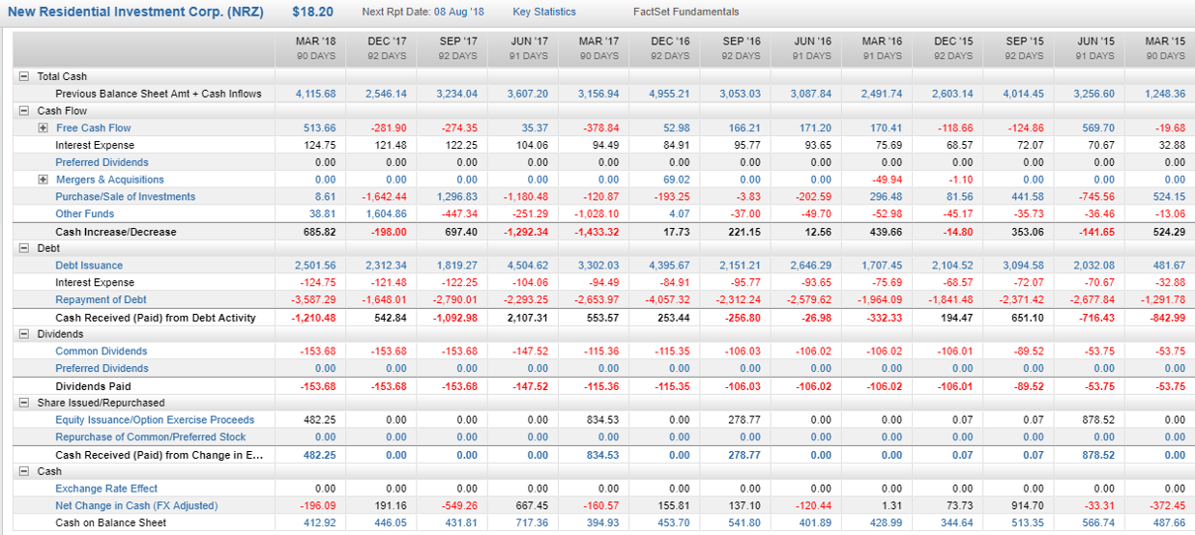The height and width of the screenshot is (535, 1195).
Task: Click the 4,115.68 Previous Balance Sheet value
Action: click(316, 94)
